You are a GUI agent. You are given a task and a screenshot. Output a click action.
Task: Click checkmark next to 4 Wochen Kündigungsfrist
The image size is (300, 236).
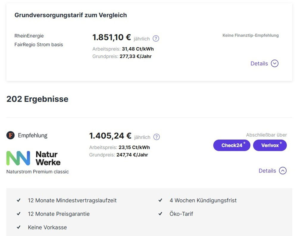[x=160, y=200]
